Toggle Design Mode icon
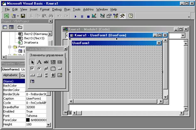The height and width of the screenshot is (130, 196). [x=94, y=16]
